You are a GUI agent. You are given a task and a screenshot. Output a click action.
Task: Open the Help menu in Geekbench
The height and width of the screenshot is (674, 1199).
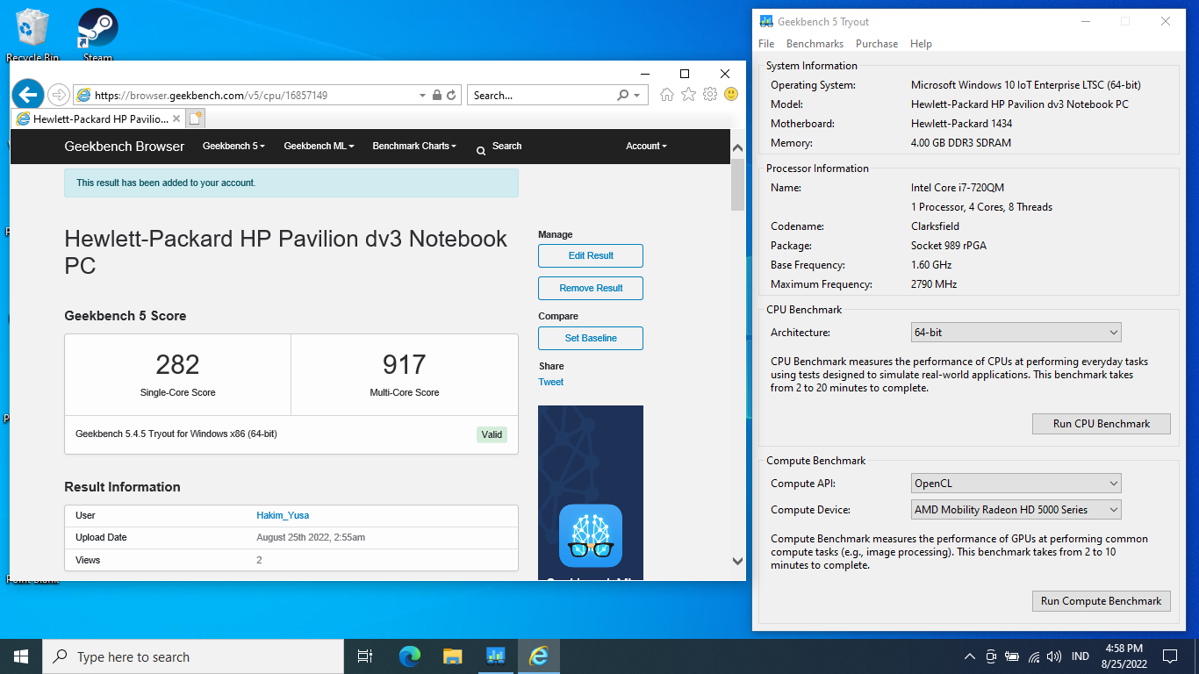921,44
